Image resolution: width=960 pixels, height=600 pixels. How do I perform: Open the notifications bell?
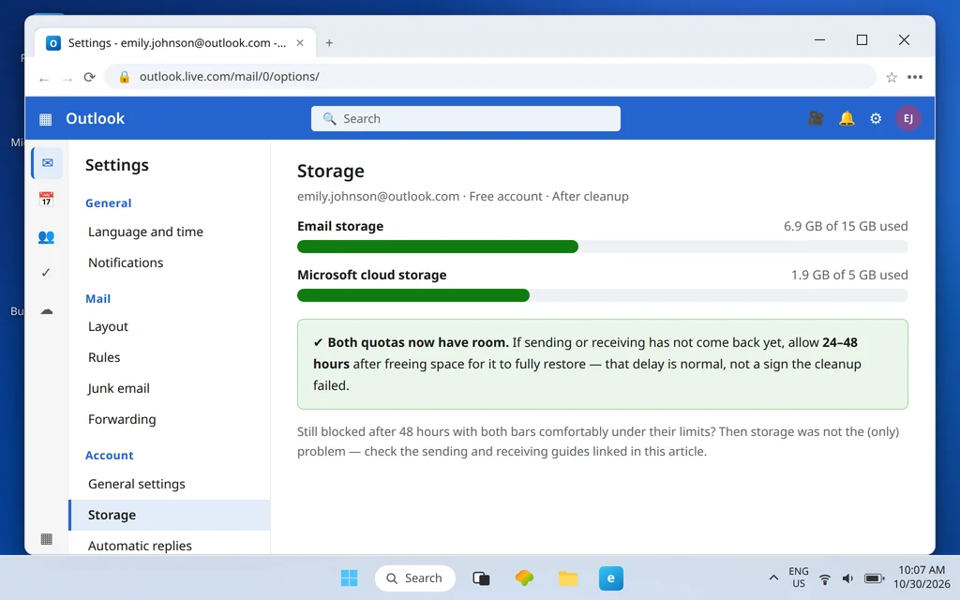pyautogui.click(x=847, y=118)
